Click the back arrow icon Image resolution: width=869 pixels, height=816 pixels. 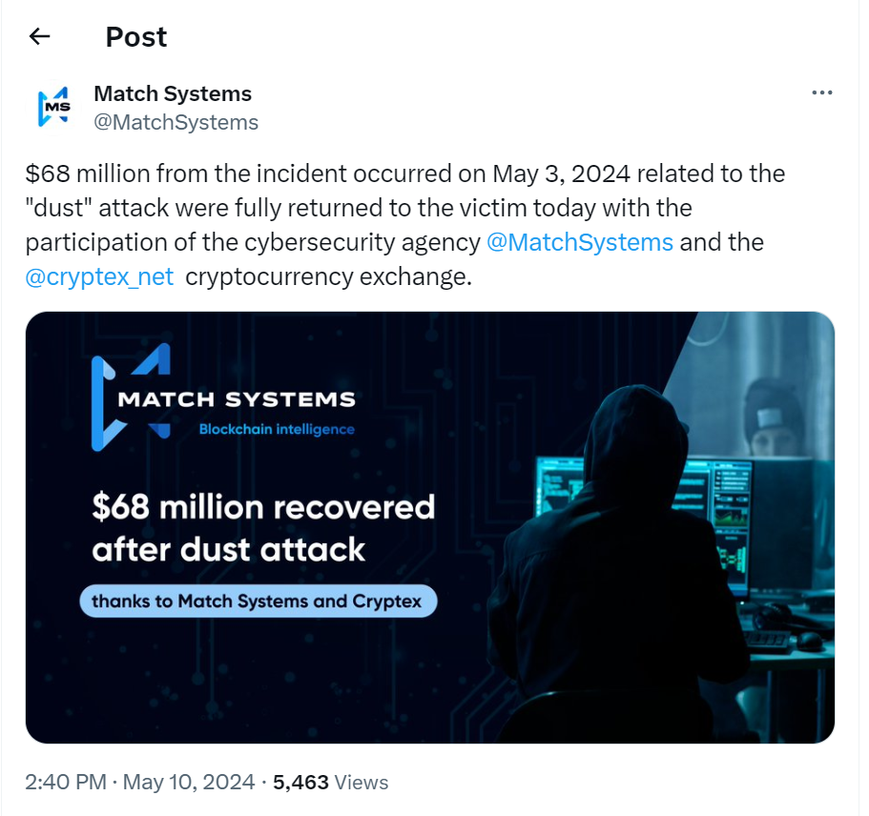39,37
